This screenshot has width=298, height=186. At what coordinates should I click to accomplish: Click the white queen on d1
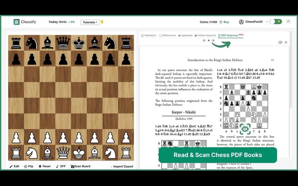[x=63, y=153]
